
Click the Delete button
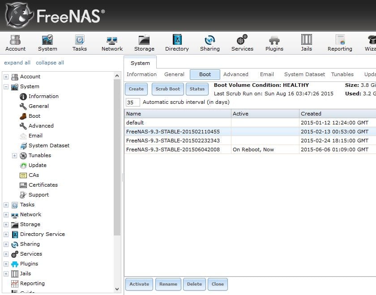(x=194, y=284)
